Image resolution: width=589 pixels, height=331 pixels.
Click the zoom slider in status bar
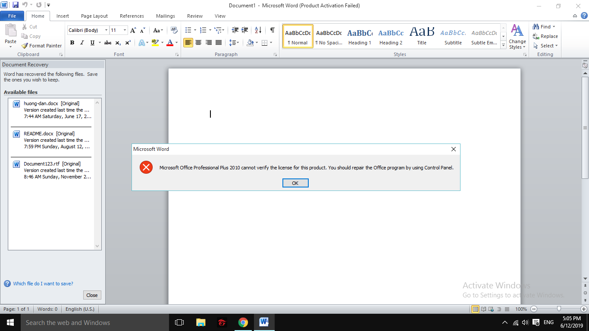pyautogui.click(x=559, y=309)
